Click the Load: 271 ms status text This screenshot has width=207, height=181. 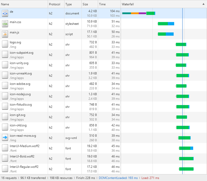(x=150, y=178)
